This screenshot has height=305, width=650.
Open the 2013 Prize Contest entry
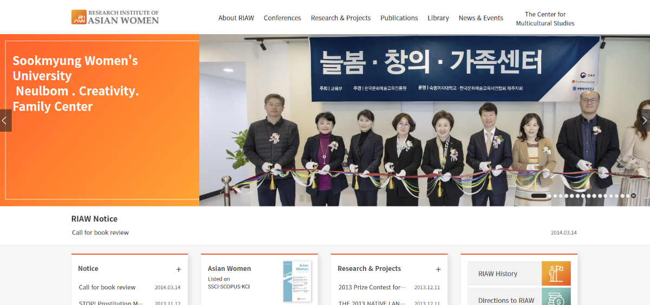click(372, 287)
